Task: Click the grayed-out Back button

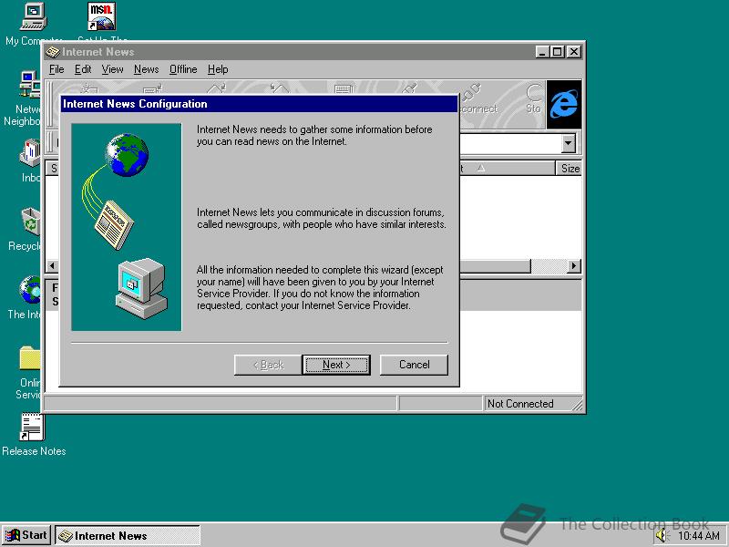Action: pyautogui.click(x=268, y=365)
